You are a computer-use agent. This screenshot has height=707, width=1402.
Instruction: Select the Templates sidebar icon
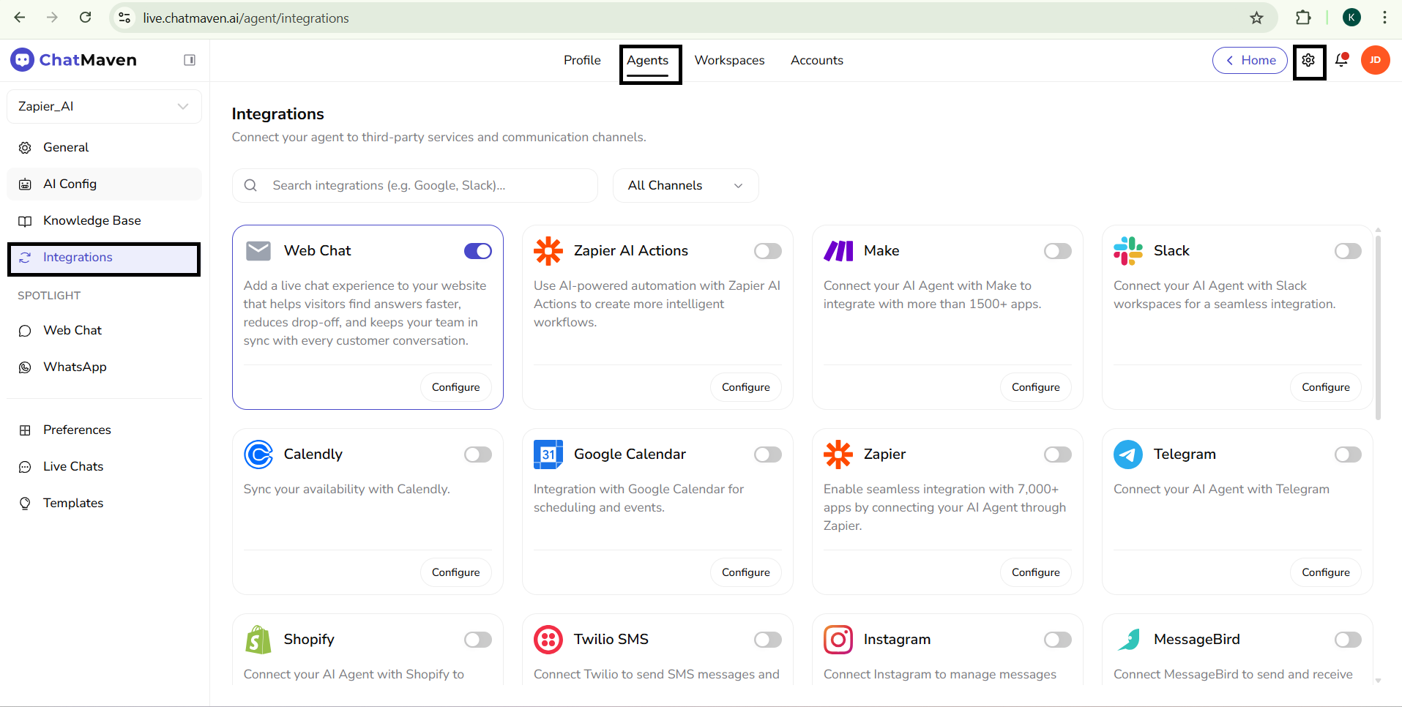click(x=26, y=503)
